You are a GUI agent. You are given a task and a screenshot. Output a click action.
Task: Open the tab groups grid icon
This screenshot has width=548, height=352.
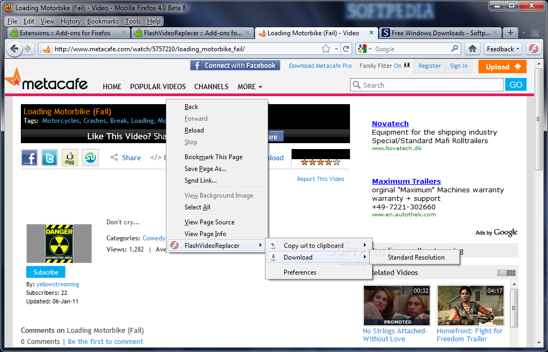click(x=535, y=33)
